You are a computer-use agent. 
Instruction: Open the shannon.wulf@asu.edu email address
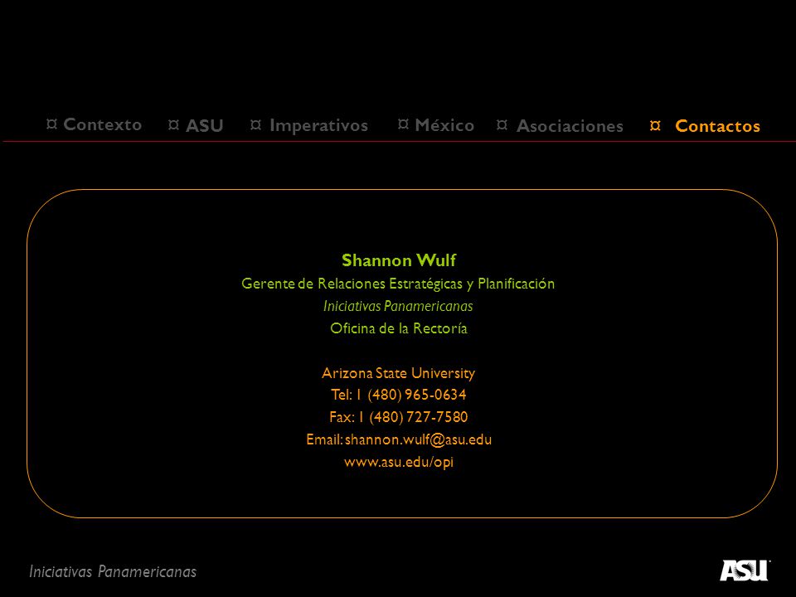coord(418,439)
